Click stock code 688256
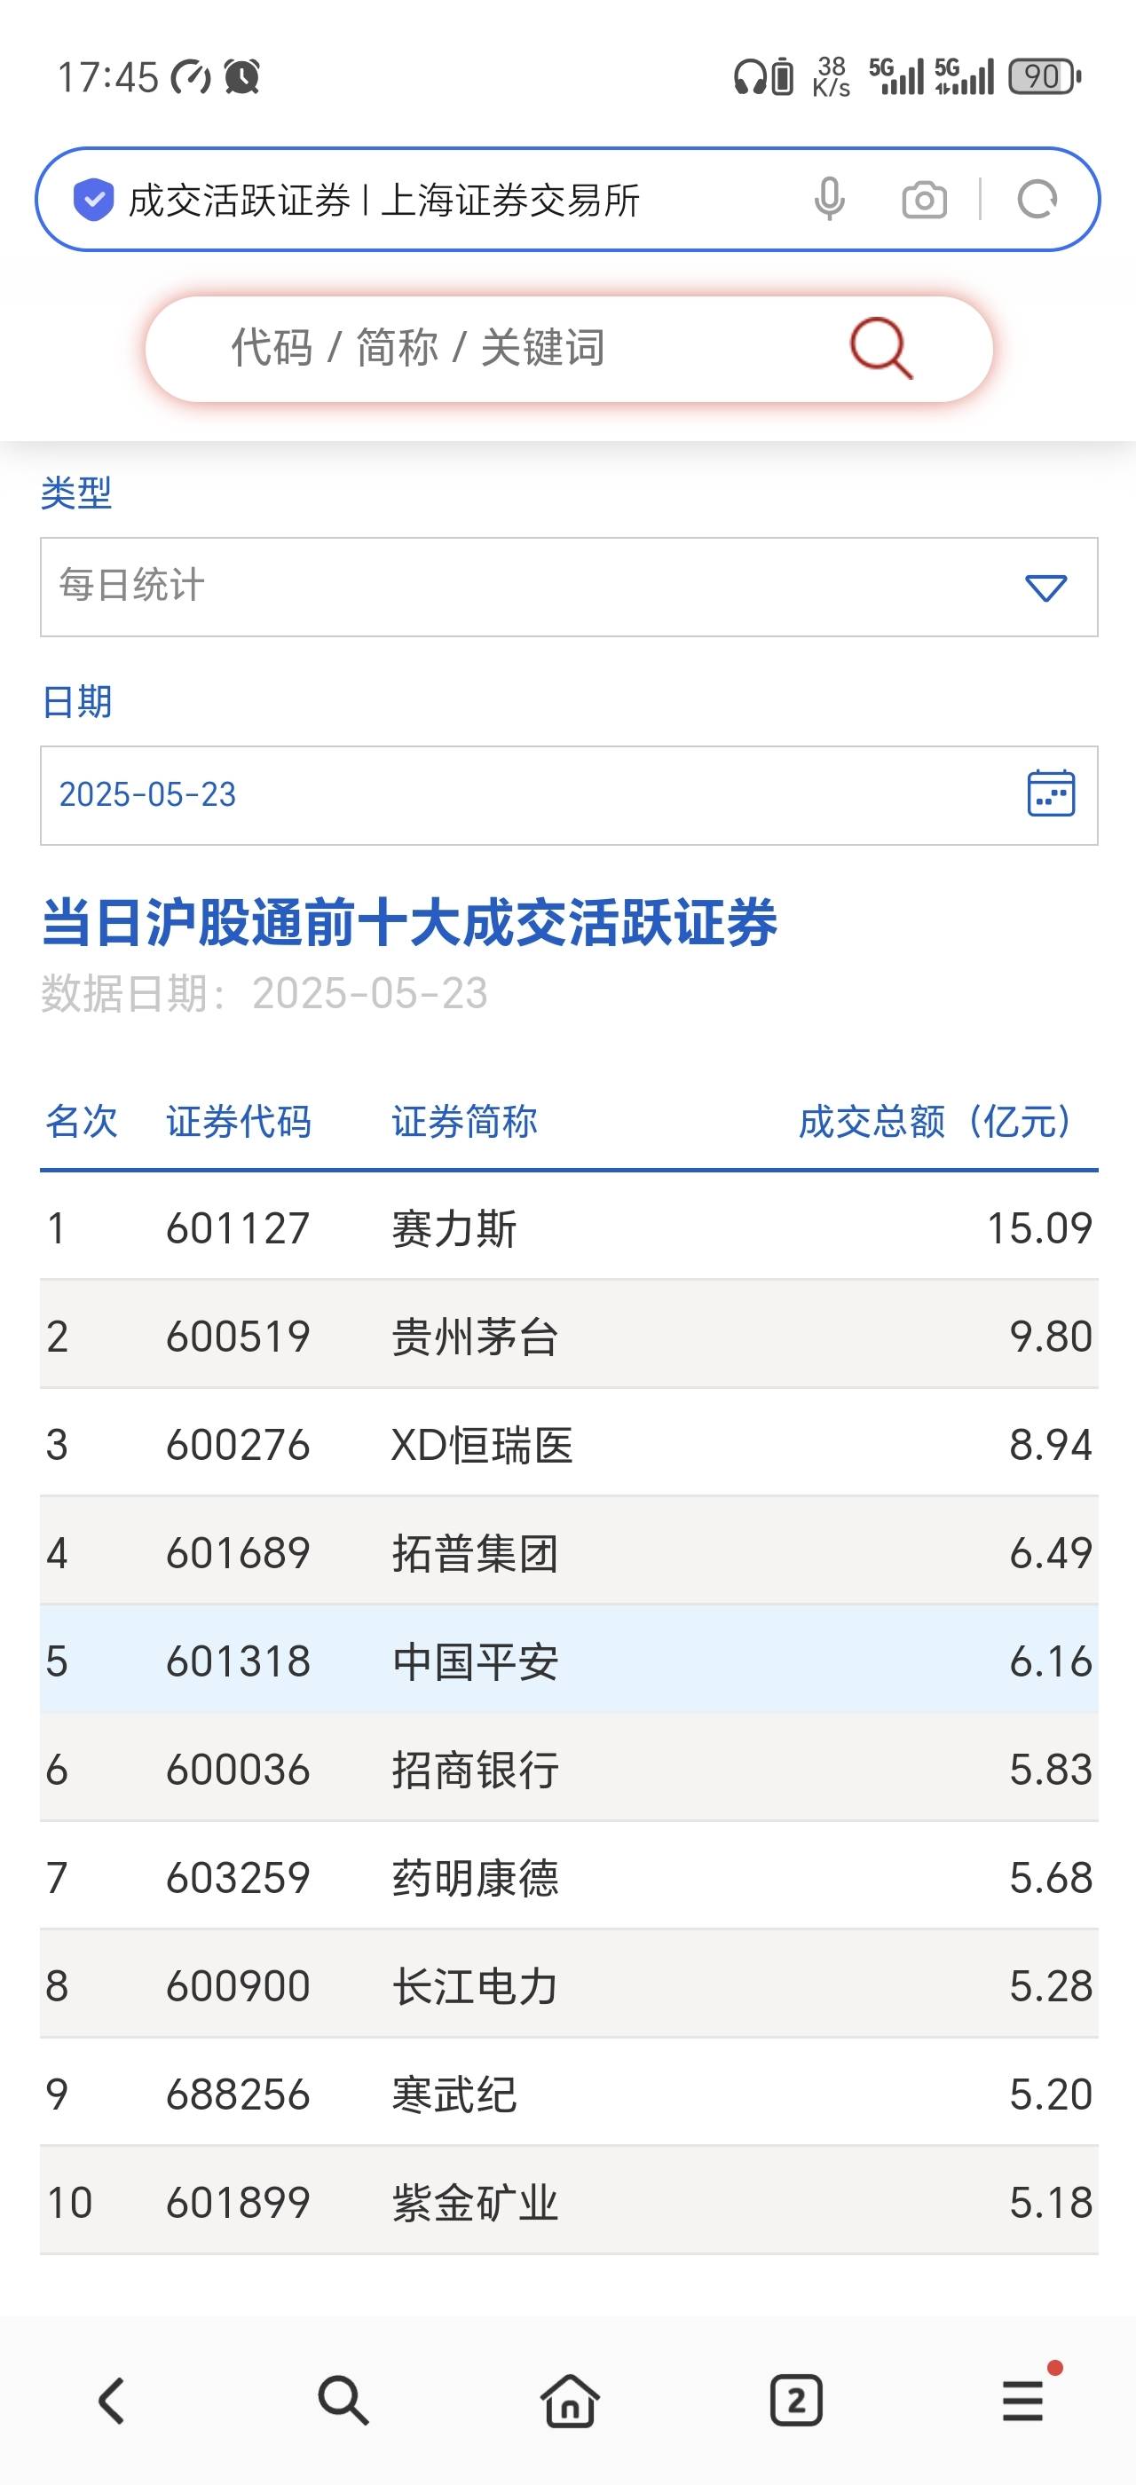The height and width of the screenshot is (2485, 1136). click(x=238, y=2094)
